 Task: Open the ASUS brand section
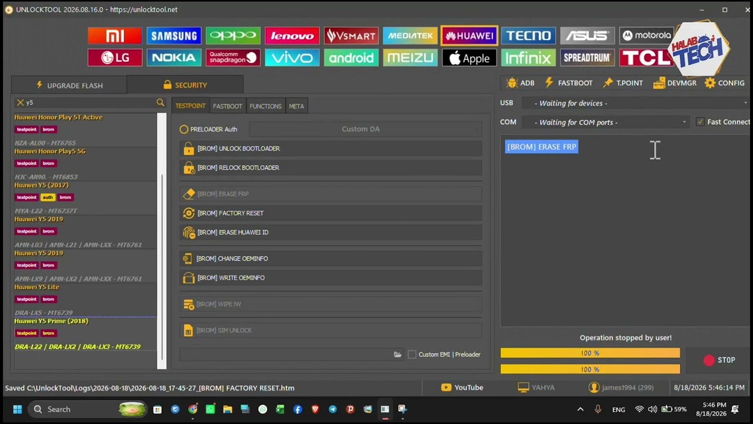[x=588, y=35]
